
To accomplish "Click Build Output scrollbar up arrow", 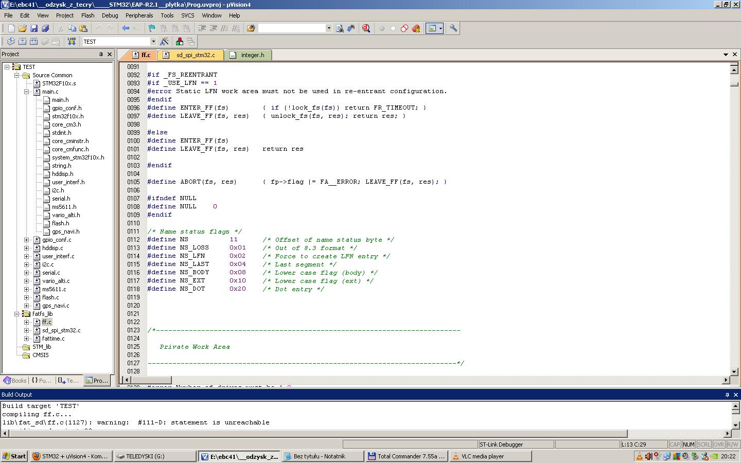I will coord(735,406).
